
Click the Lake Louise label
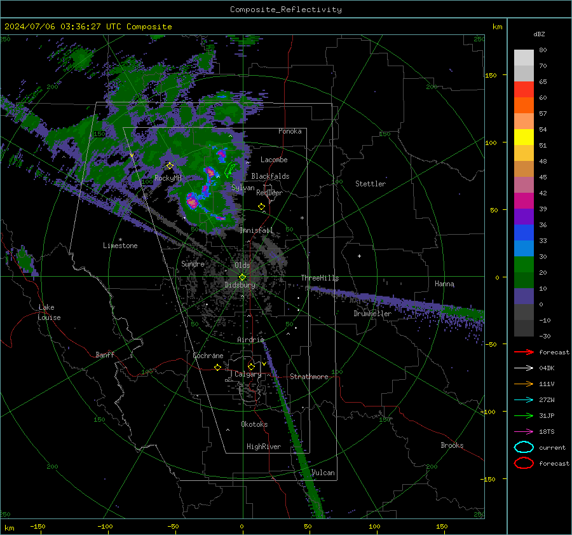coord(49,312)
